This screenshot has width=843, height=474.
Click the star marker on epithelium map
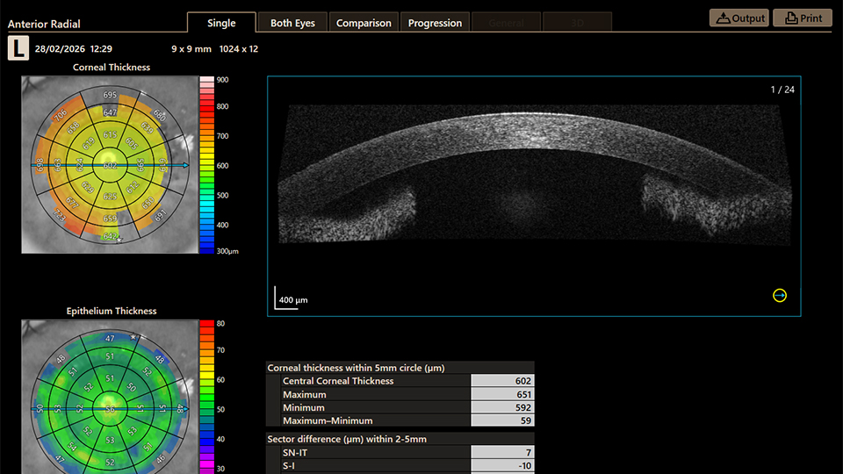[133, 337]
